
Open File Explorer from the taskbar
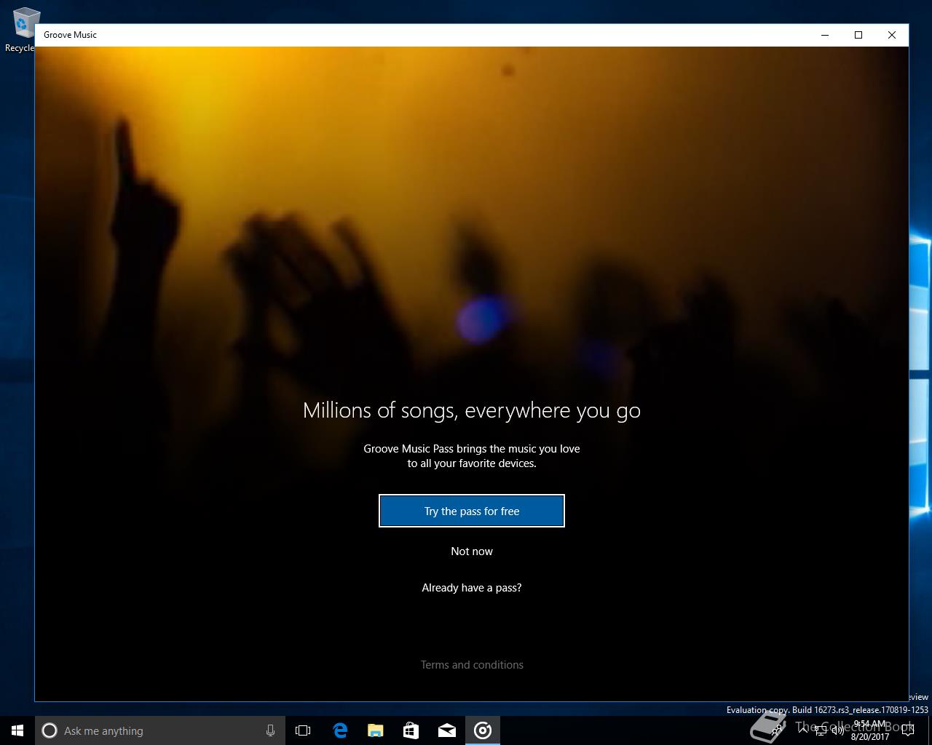[x=375, y=730]
